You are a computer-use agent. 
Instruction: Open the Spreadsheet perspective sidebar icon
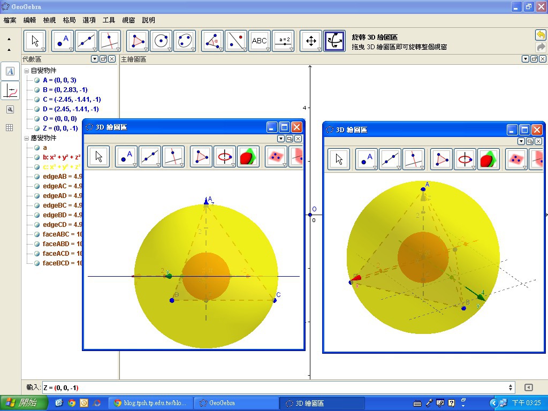10,127
